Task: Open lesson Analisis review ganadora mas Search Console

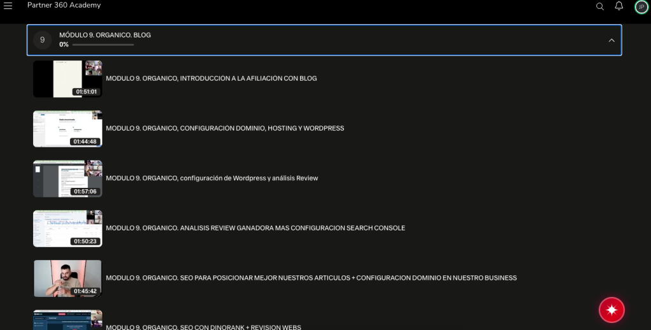Action: click(256, 228)
